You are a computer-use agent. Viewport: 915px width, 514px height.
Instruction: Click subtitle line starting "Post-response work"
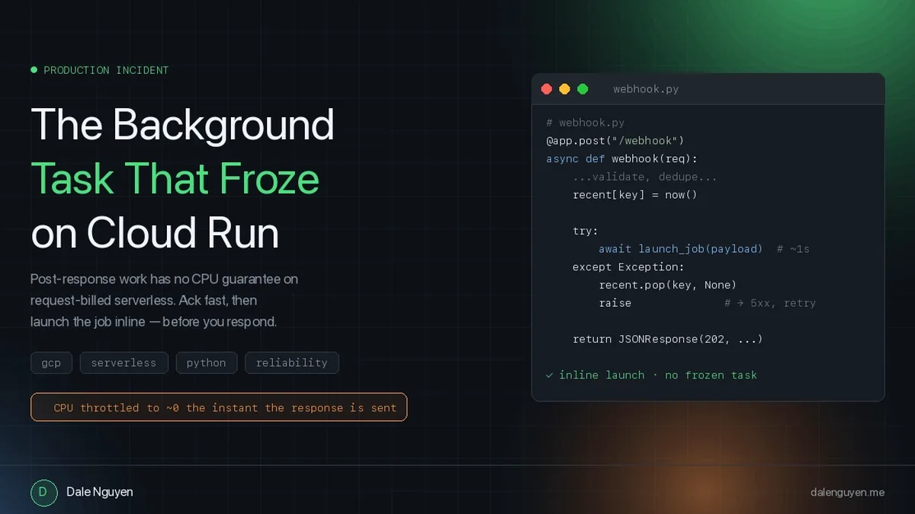click(164, 279)
